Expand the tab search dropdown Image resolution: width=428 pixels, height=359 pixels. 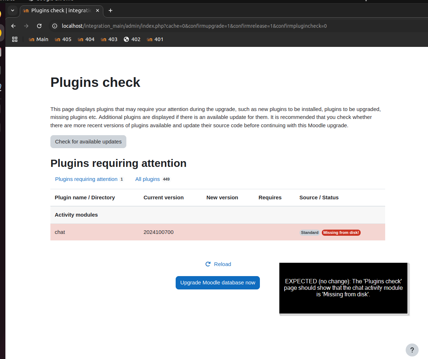click(x=13, y=10)
